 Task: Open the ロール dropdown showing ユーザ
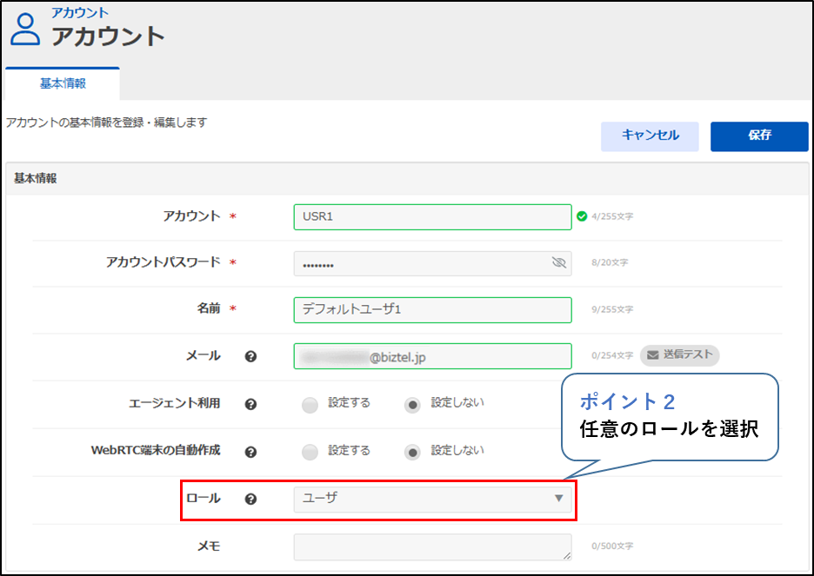(426, 499)
